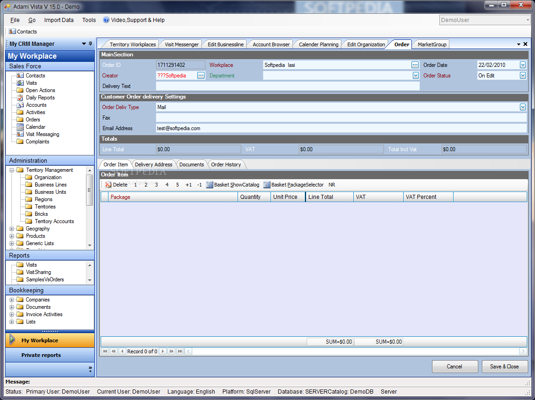Expand Invoice Activities node

pos(11,315)
